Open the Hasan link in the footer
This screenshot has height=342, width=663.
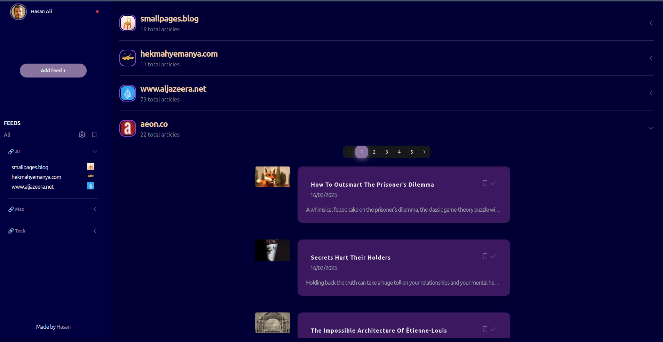click(64, 327)
